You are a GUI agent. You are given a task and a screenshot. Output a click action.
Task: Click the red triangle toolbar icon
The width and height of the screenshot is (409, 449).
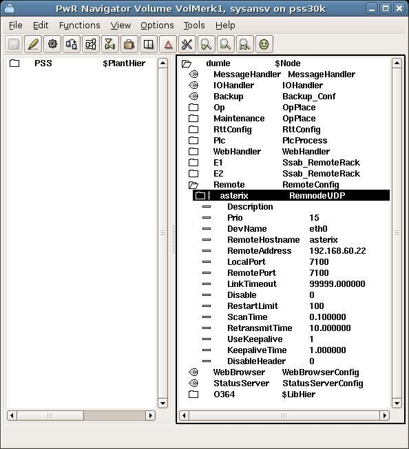point(168,44)
